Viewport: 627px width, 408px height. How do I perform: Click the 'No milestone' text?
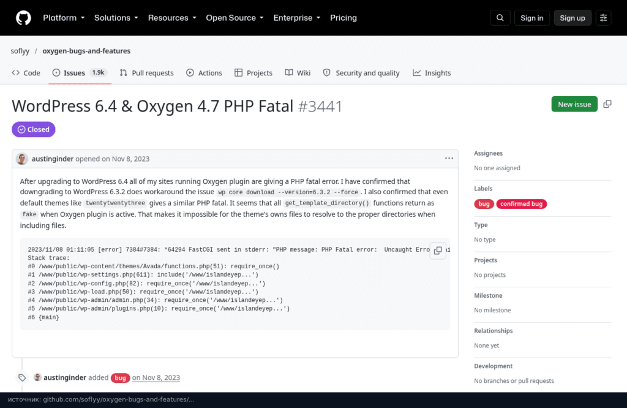tap(492, 310)
